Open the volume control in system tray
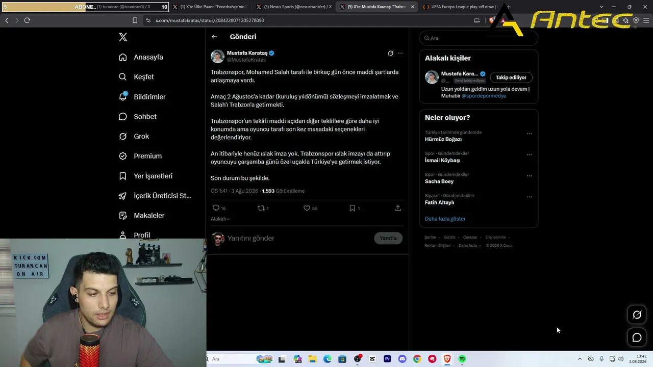The width and height of the screenshot is (653, 367). (620, 359)
